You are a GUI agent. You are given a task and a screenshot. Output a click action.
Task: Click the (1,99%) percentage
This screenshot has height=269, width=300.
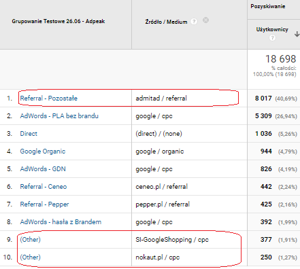(288, 222)
